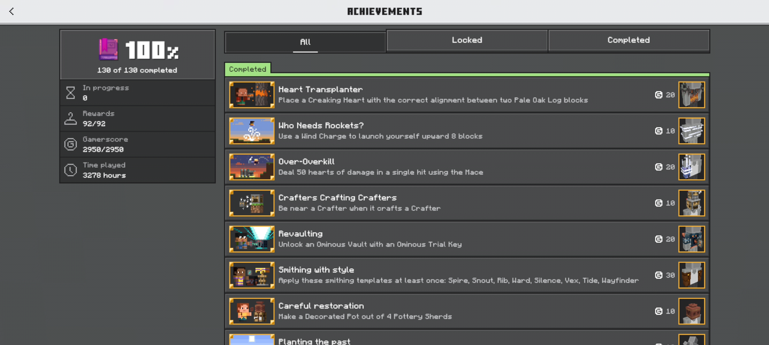
Task: Click the pink achievements book icon
Action: pos(108,50)
